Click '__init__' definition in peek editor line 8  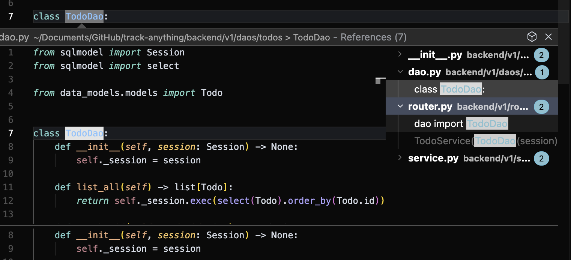(98, 146)
